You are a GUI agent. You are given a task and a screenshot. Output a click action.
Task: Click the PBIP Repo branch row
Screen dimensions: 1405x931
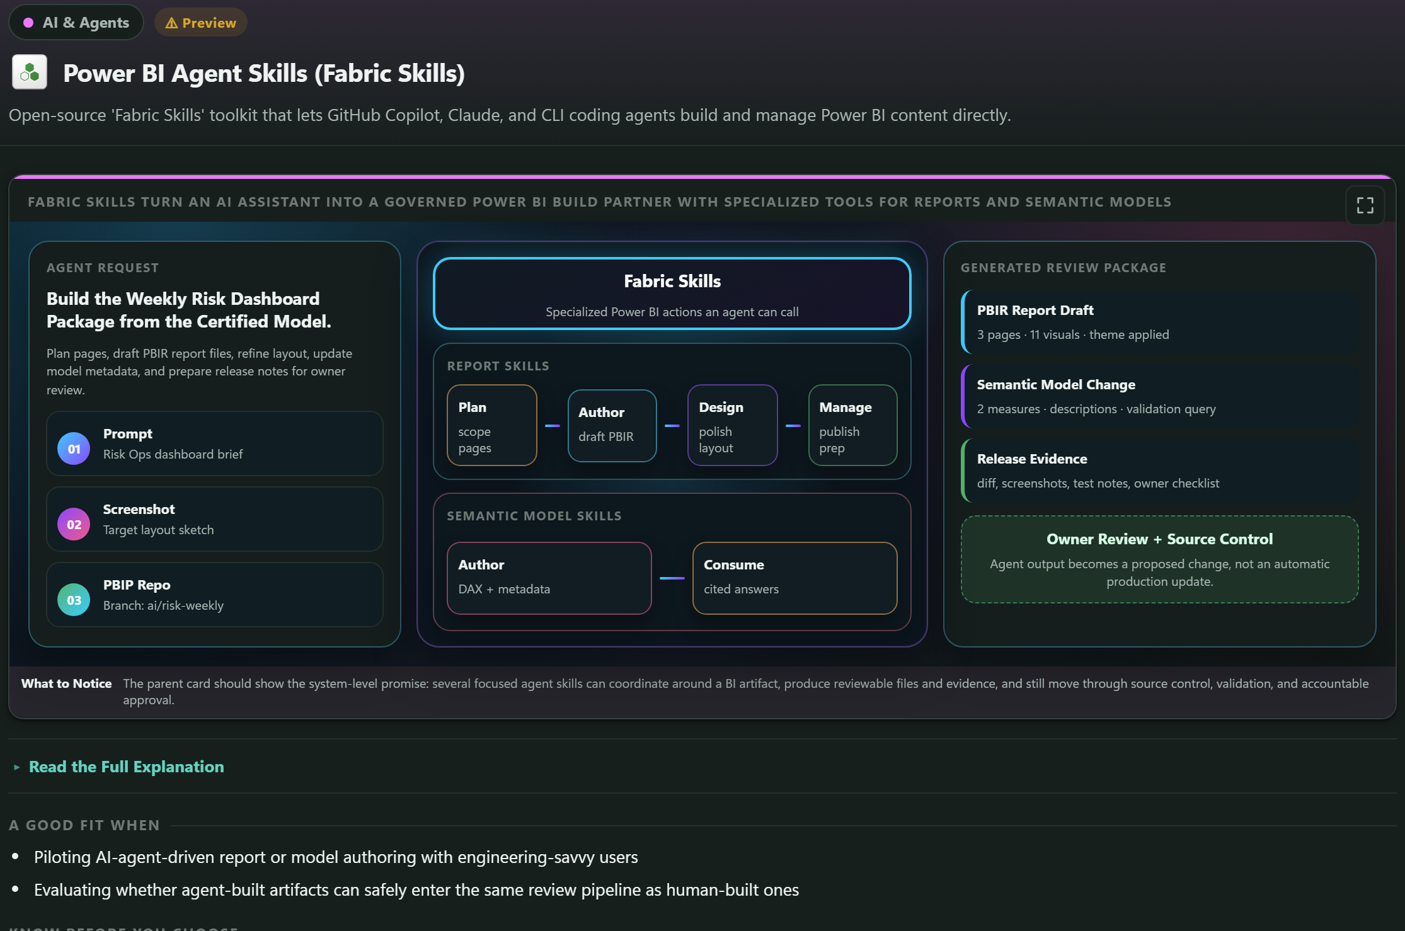[215, 595]
